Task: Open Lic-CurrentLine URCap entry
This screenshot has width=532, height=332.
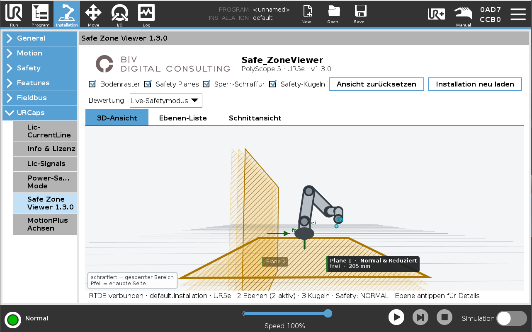Action: point(45,131)
